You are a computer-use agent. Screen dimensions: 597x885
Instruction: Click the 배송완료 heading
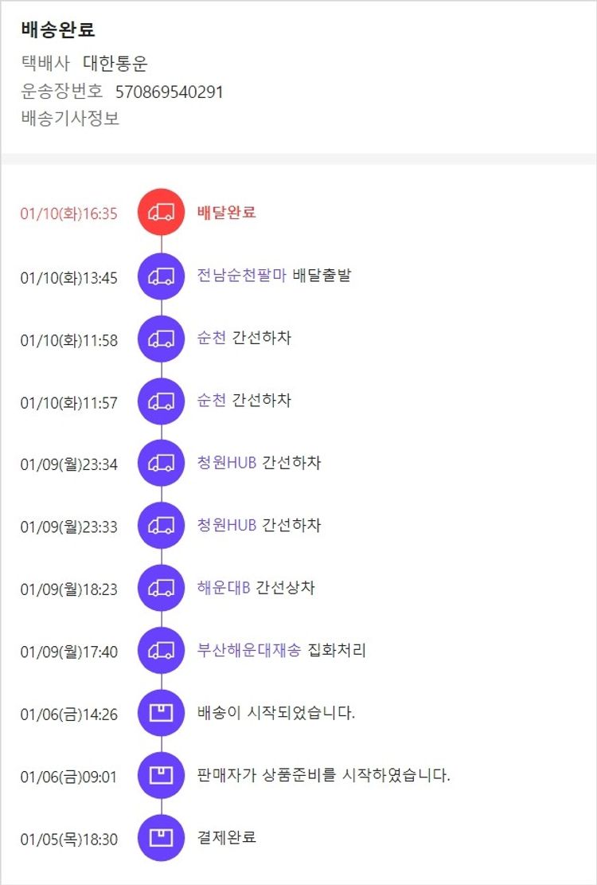click(x=58, y=30)
